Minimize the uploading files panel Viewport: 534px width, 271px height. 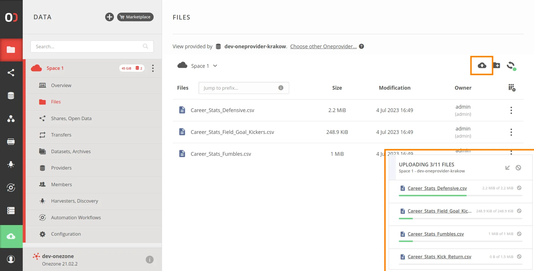coord(508,168)
